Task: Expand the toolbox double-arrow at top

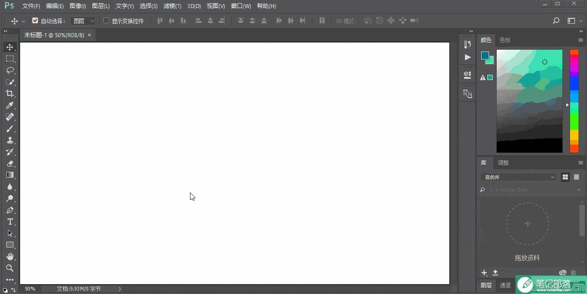Action: coord(5,31)
